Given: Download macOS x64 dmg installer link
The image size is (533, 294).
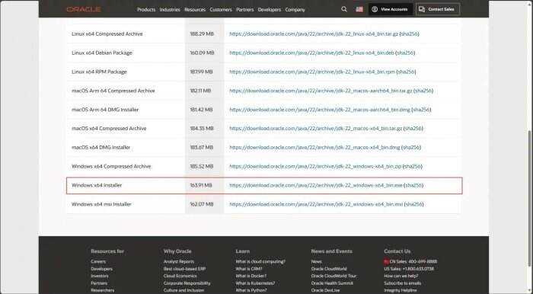Looking at the screenshot, I should coord(314,148).
